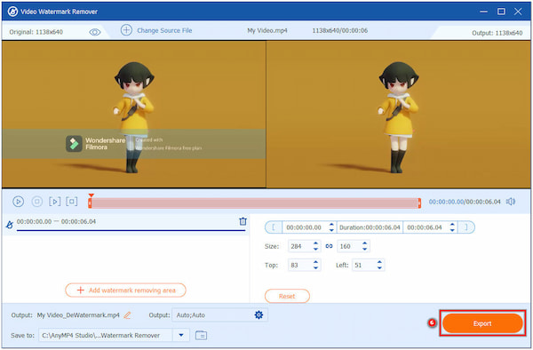This screenshot has width=533, height=350.
Task: Click the start time field 00:00:00.00
Action: 304,227
